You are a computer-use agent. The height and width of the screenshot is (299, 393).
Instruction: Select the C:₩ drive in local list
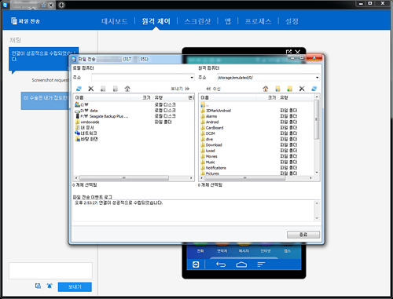click(x=84, y=104)
